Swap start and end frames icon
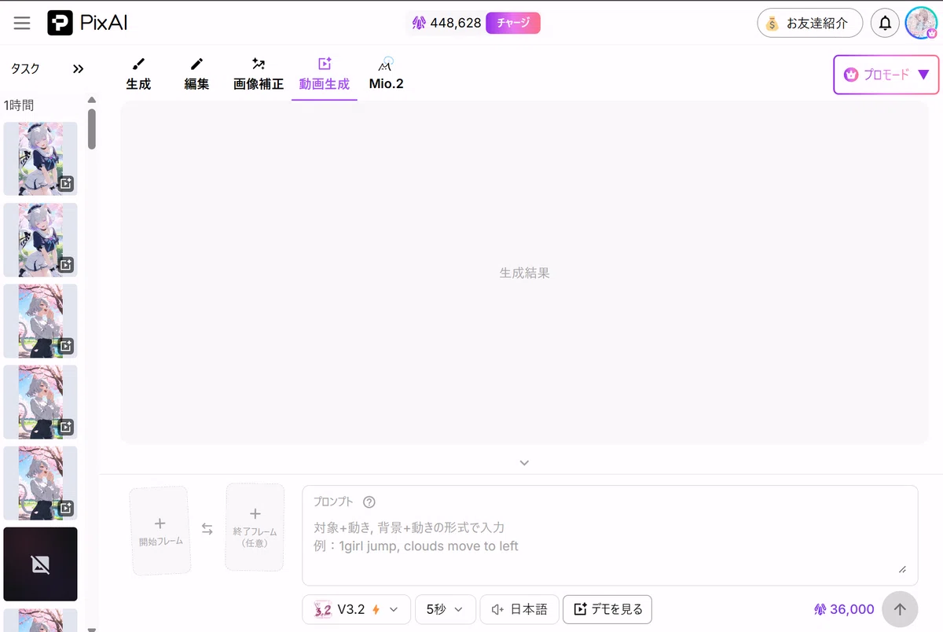 coord(207,529)
